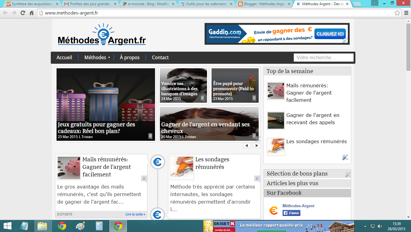The width and height of the screenshot is (411, 232).
Task: Bookmark page with the star icon
Action: point(397,13)
